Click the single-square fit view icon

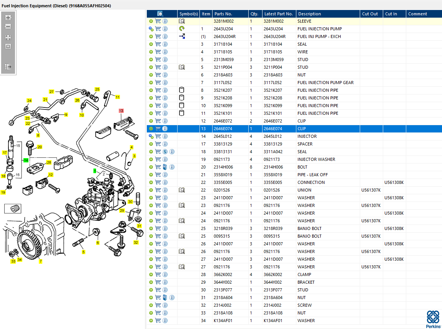8,46
